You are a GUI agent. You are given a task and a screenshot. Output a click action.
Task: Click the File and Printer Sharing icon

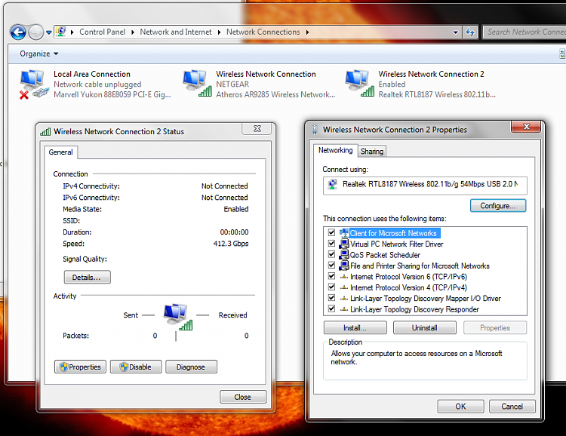[x=344, y=266]
